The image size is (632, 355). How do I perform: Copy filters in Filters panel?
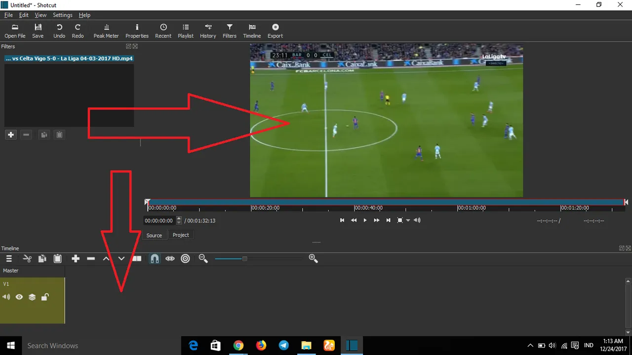coord(44,135)
